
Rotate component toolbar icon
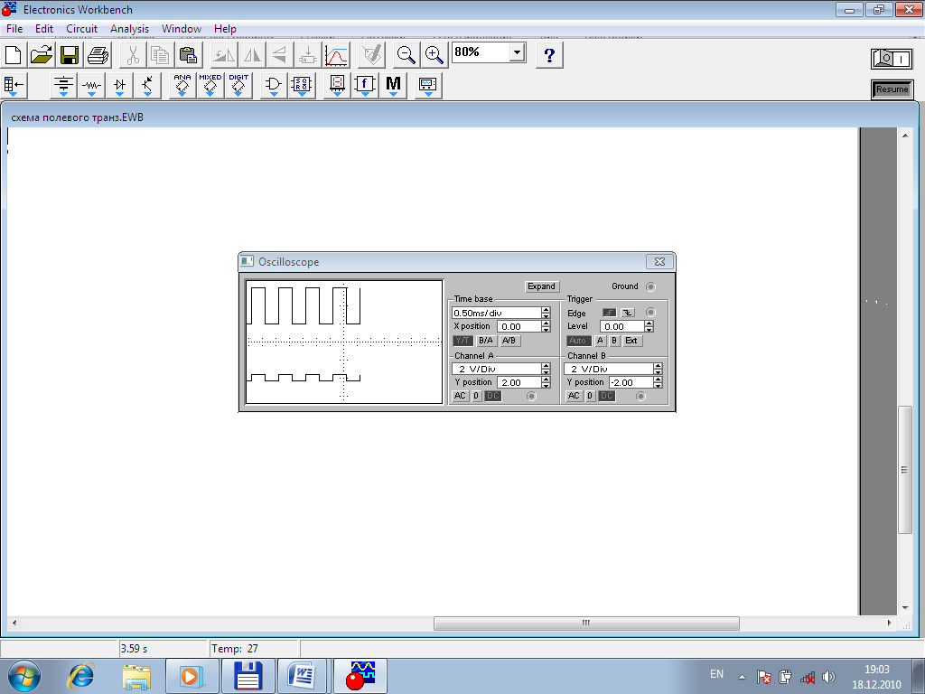(x=224, y=55)
